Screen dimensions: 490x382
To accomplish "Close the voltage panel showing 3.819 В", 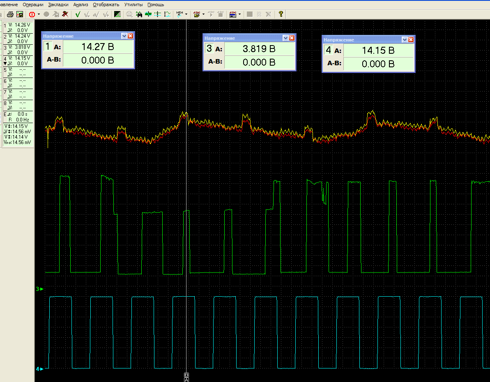I will 292,38.
